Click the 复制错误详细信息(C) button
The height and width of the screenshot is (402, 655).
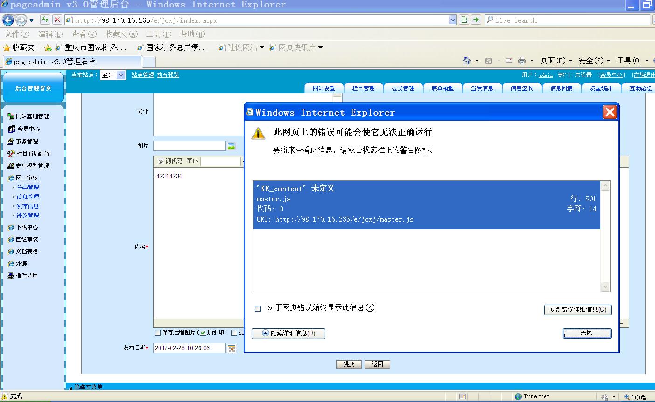pos(578,310)
